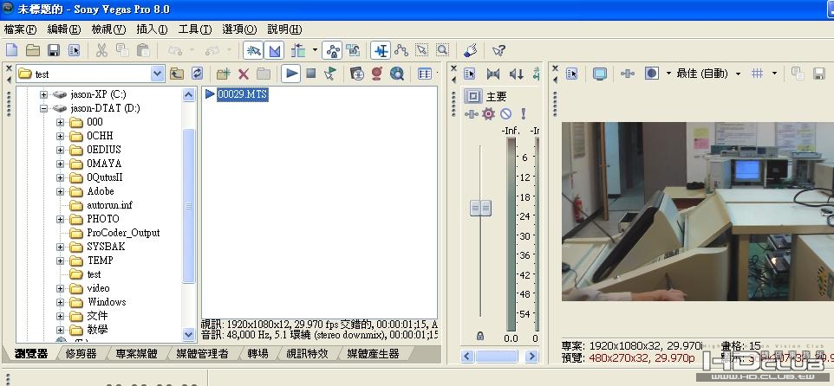Open the 檔案(F) menu
834x386 pixels.
20,29
